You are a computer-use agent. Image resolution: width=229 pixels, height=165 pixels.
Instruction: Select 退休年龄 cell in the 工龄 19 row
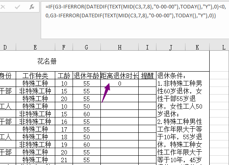tap(86, 144)
